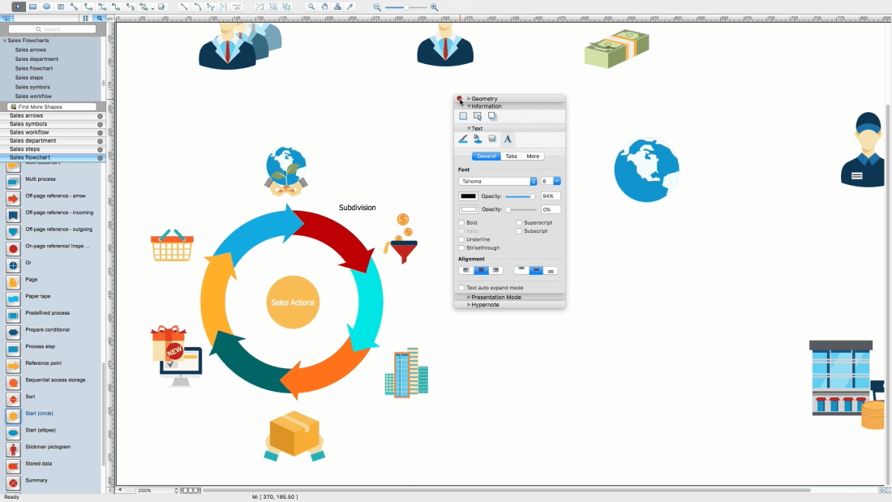Select the straight line drawing tool
This screenshot has width=892, height=502.
(x=184, y=6)
